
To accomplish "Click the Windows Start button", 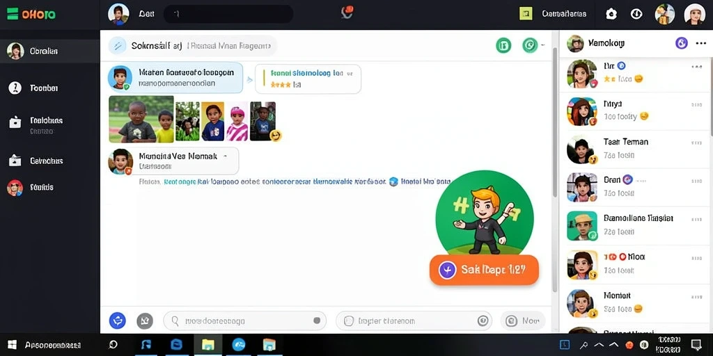I will click(x=13, y=345).
